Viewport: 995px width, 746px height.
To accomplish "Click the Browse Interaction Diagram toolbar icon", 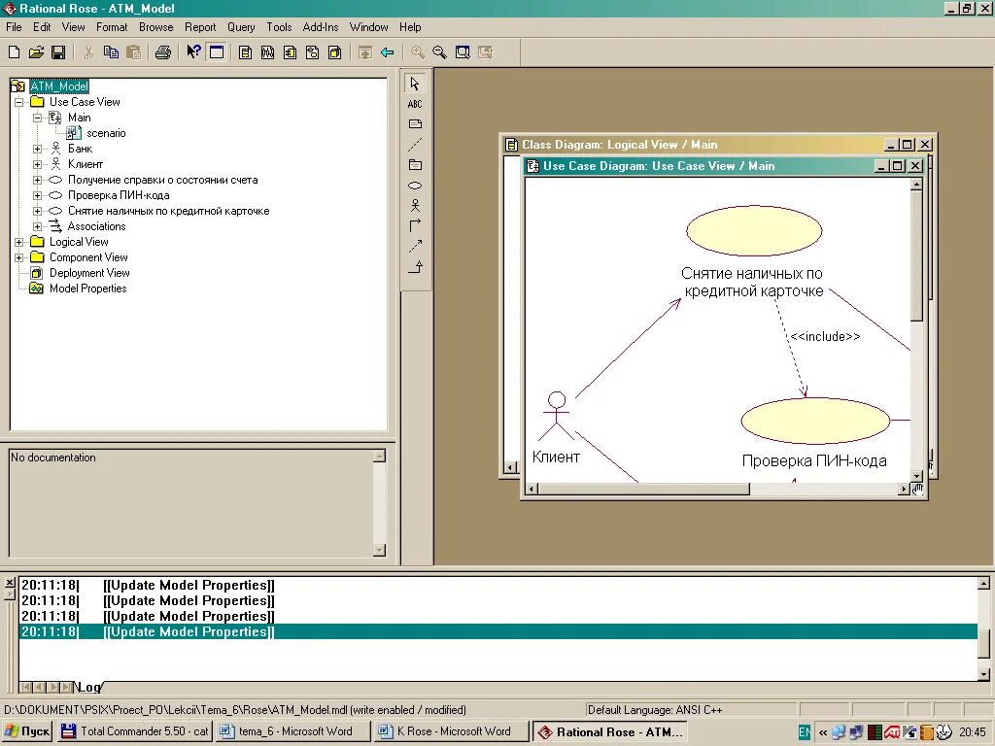I will coord(268,52).
